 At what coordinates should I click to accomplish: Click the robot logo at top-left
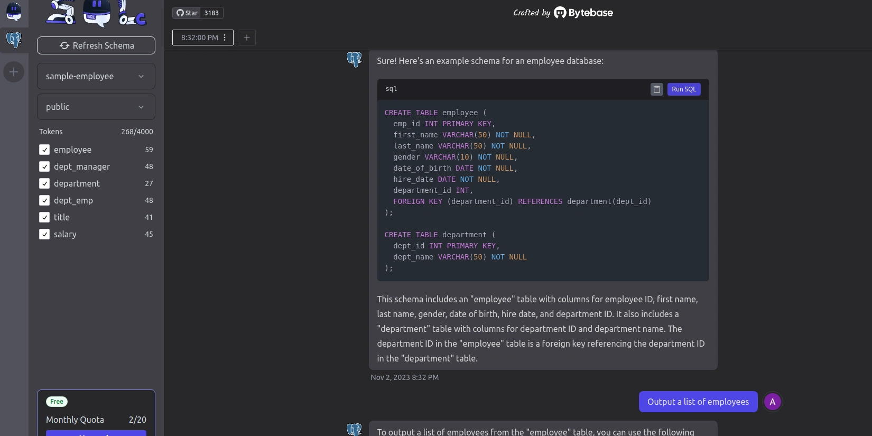coord(14,12)
